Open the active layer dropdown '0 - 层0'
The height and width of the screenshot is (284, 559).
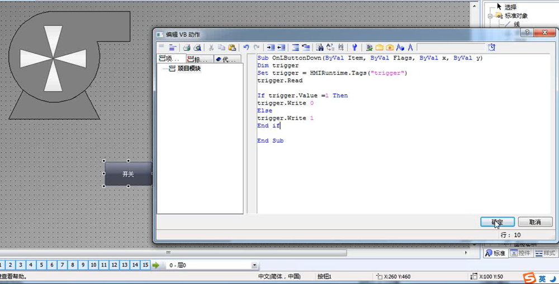(255, 266)
